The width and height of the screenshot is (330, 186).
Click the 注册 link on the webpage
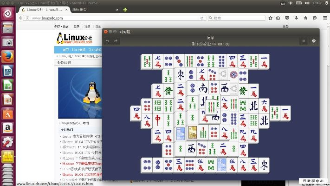click(x=87, y=27)
